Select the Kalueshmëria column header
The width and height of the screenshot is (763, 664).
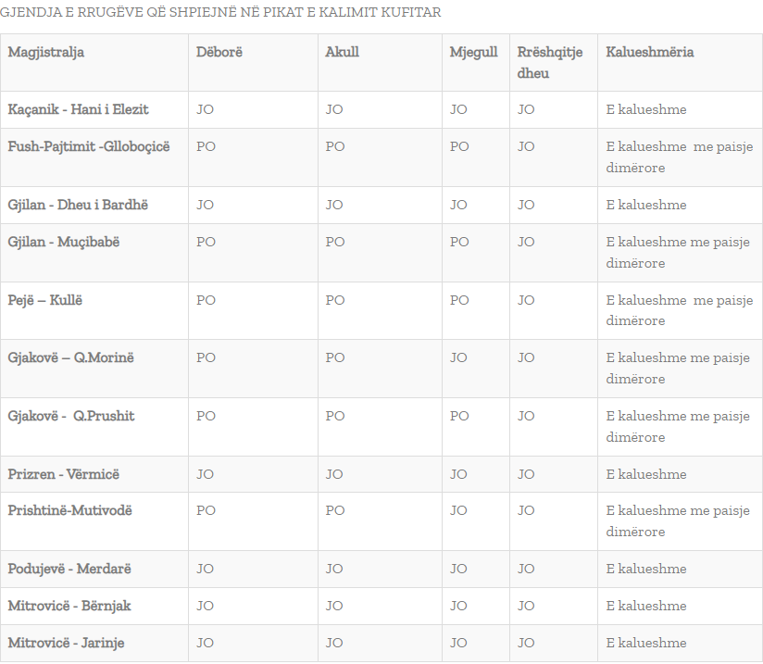point(650,52)
